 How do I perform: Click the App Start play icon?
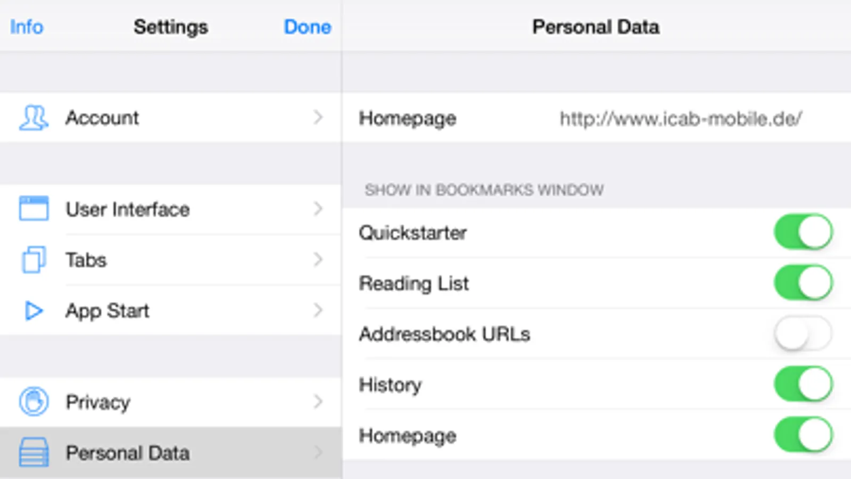pyautogui.click(x=34, y=311)
